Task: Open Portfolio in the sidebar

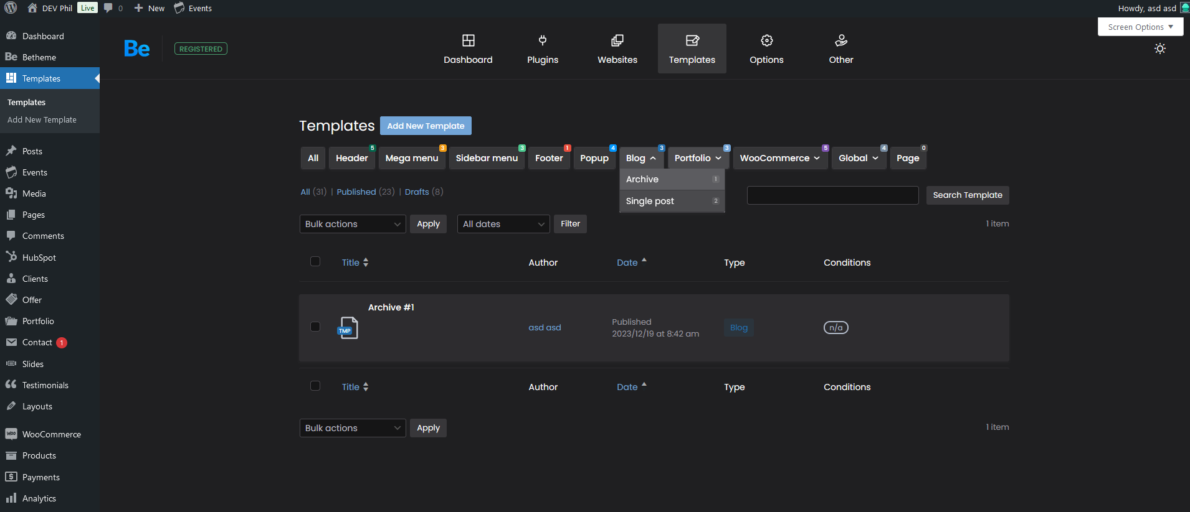Action: 50,321
